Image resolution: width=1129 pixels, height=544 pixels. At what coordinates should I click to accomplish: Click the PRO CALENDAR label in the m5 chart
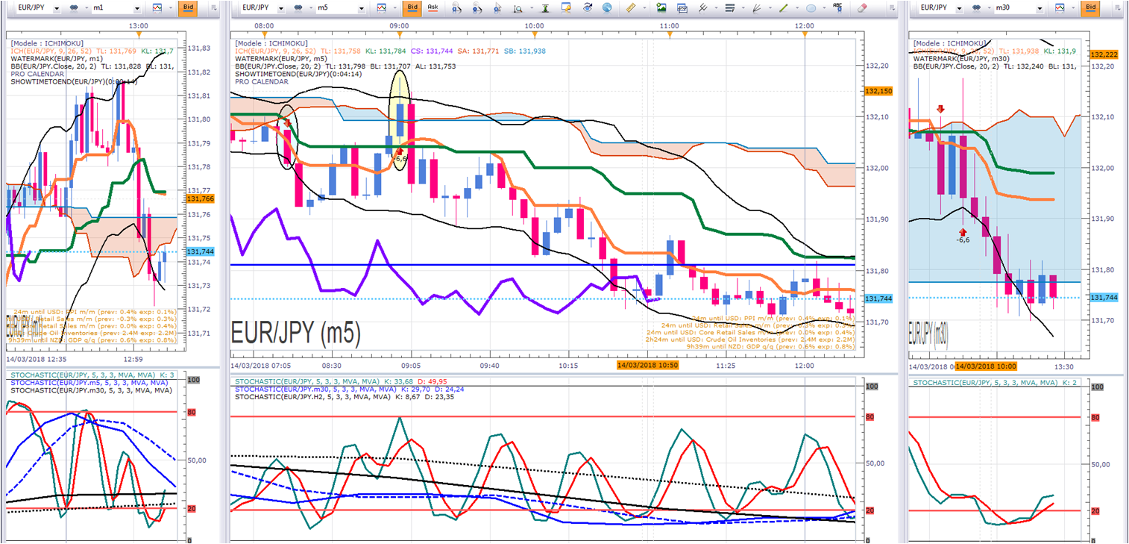tap(262, 82)
